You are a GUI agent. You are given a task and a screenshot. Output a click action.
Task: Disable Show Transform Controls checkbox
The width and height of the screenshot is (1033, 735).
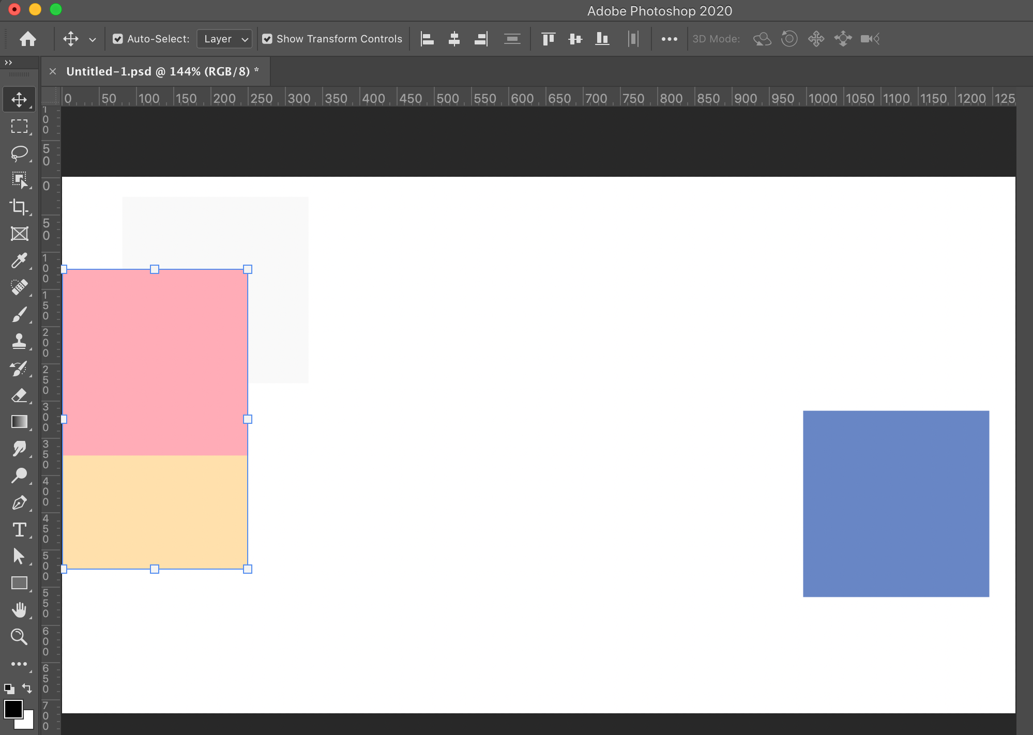(267, 39)
